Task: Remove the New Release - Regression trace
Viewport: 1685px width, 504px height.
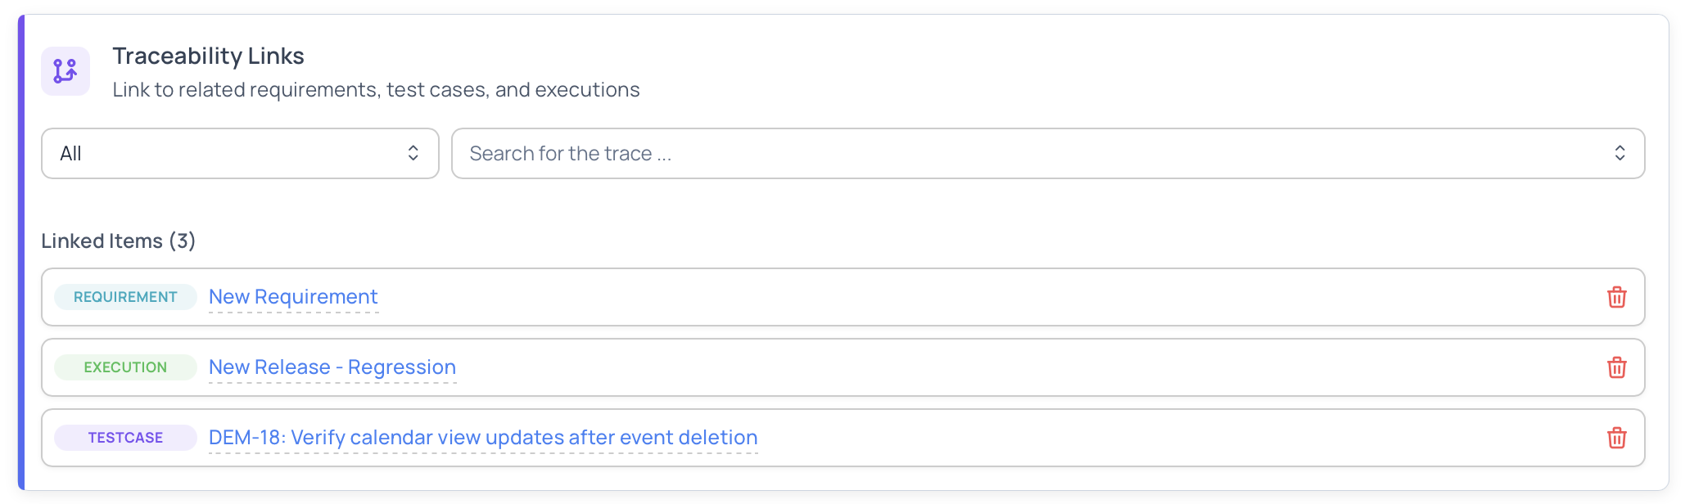Action: click(1617, 367)
